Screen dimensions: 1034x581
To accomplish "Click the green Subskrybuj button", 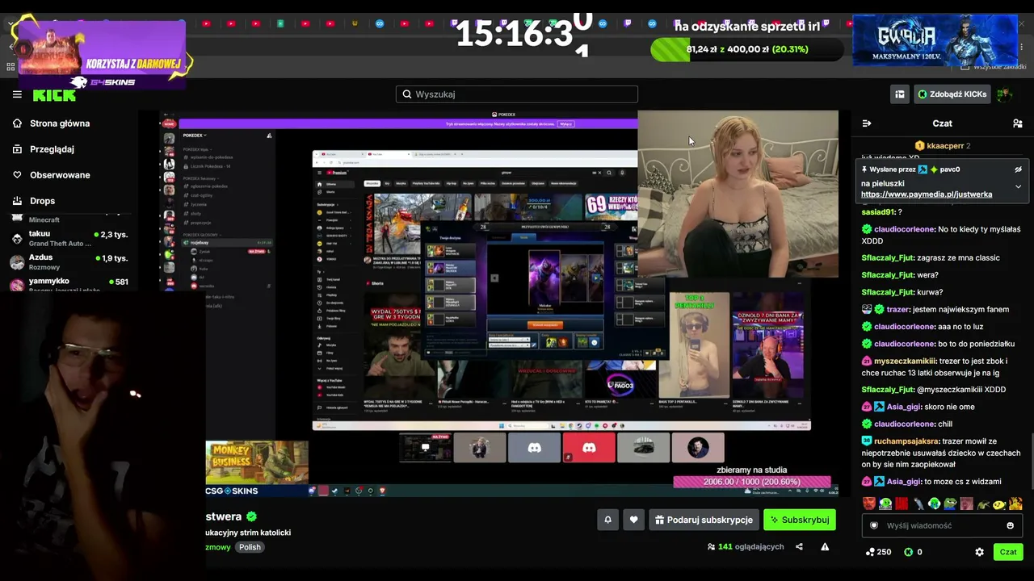I will 800,520.
